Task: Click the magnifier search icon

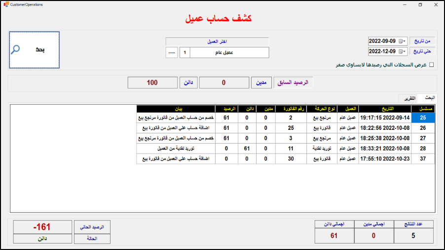Action: (16, 49)
